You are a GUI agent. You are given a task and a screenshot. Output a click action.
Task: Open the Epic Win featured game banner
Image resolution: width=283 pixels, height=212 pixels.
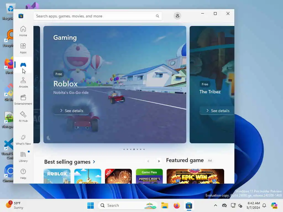[x=195, y=176]
